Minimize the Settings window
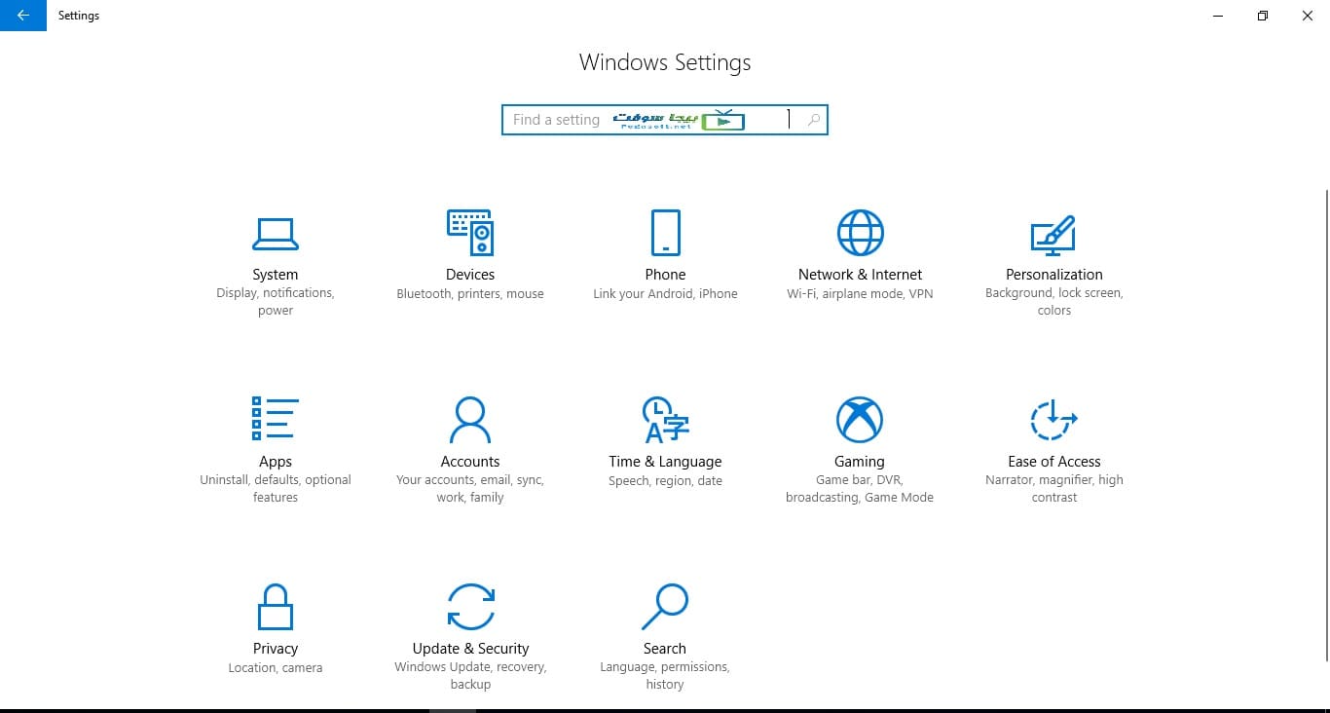This screenshot has width=1330, height=713. (x=1218, y=16)
